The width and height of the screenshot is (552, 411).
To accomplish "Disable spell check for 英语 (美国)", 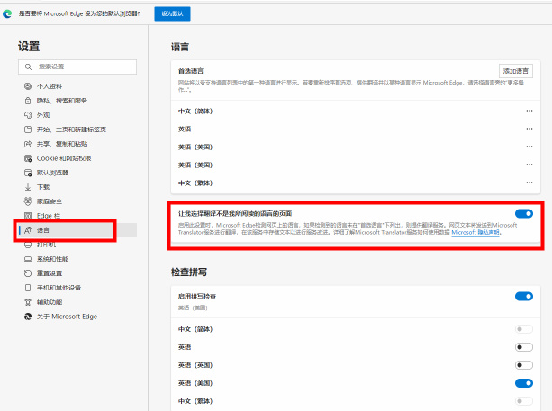I will pyautogui.click(x=524, y=383).
